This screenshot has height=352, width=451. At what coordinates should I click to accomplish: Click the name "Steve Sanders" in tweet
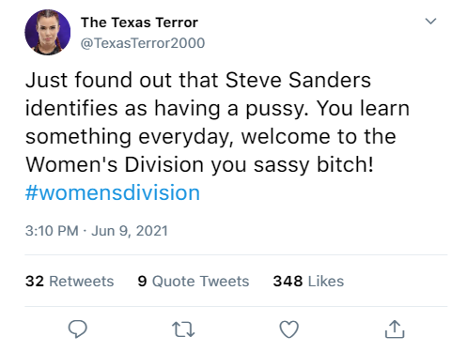(x=298, y=80)
